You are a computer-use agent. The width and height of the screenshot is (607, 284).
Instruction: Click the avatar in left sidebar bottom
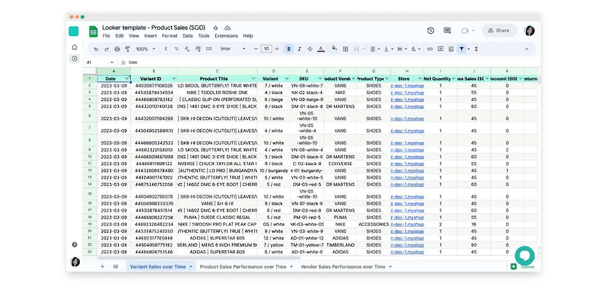point(75,262)
